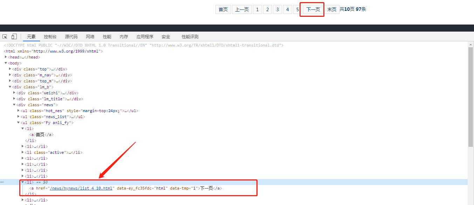Select the DOCTYPE html PUBLIC line

[144, 45]
